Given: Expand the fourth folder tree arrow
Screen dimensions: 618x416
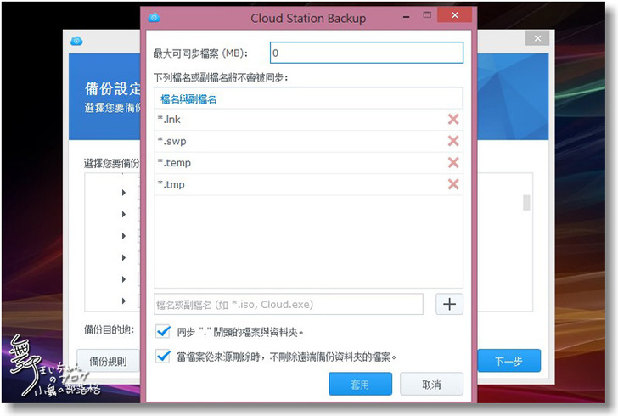Looking at the screenshot, I should click(x=124, y=258).
